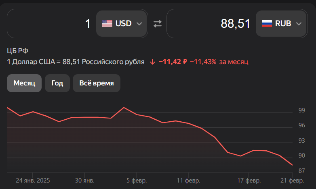This screenshot has width=316, height=189.
Task: Click the −11,42 ₽ change value
Action: coord(173,62)
